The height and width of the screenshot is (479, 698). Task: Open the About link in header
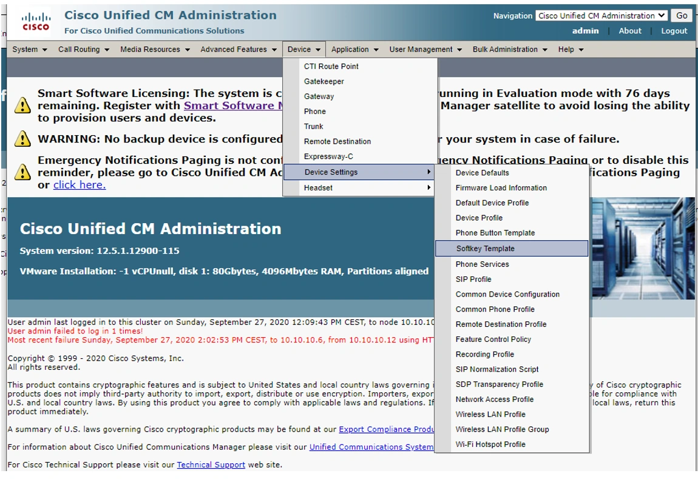coord(630,31)
